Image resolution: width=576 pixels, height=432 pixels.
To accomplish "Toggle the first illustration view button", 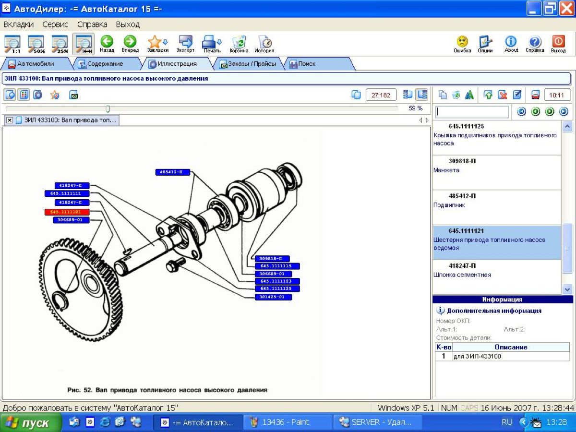I will pyautogui.click(x=10, y=95).
